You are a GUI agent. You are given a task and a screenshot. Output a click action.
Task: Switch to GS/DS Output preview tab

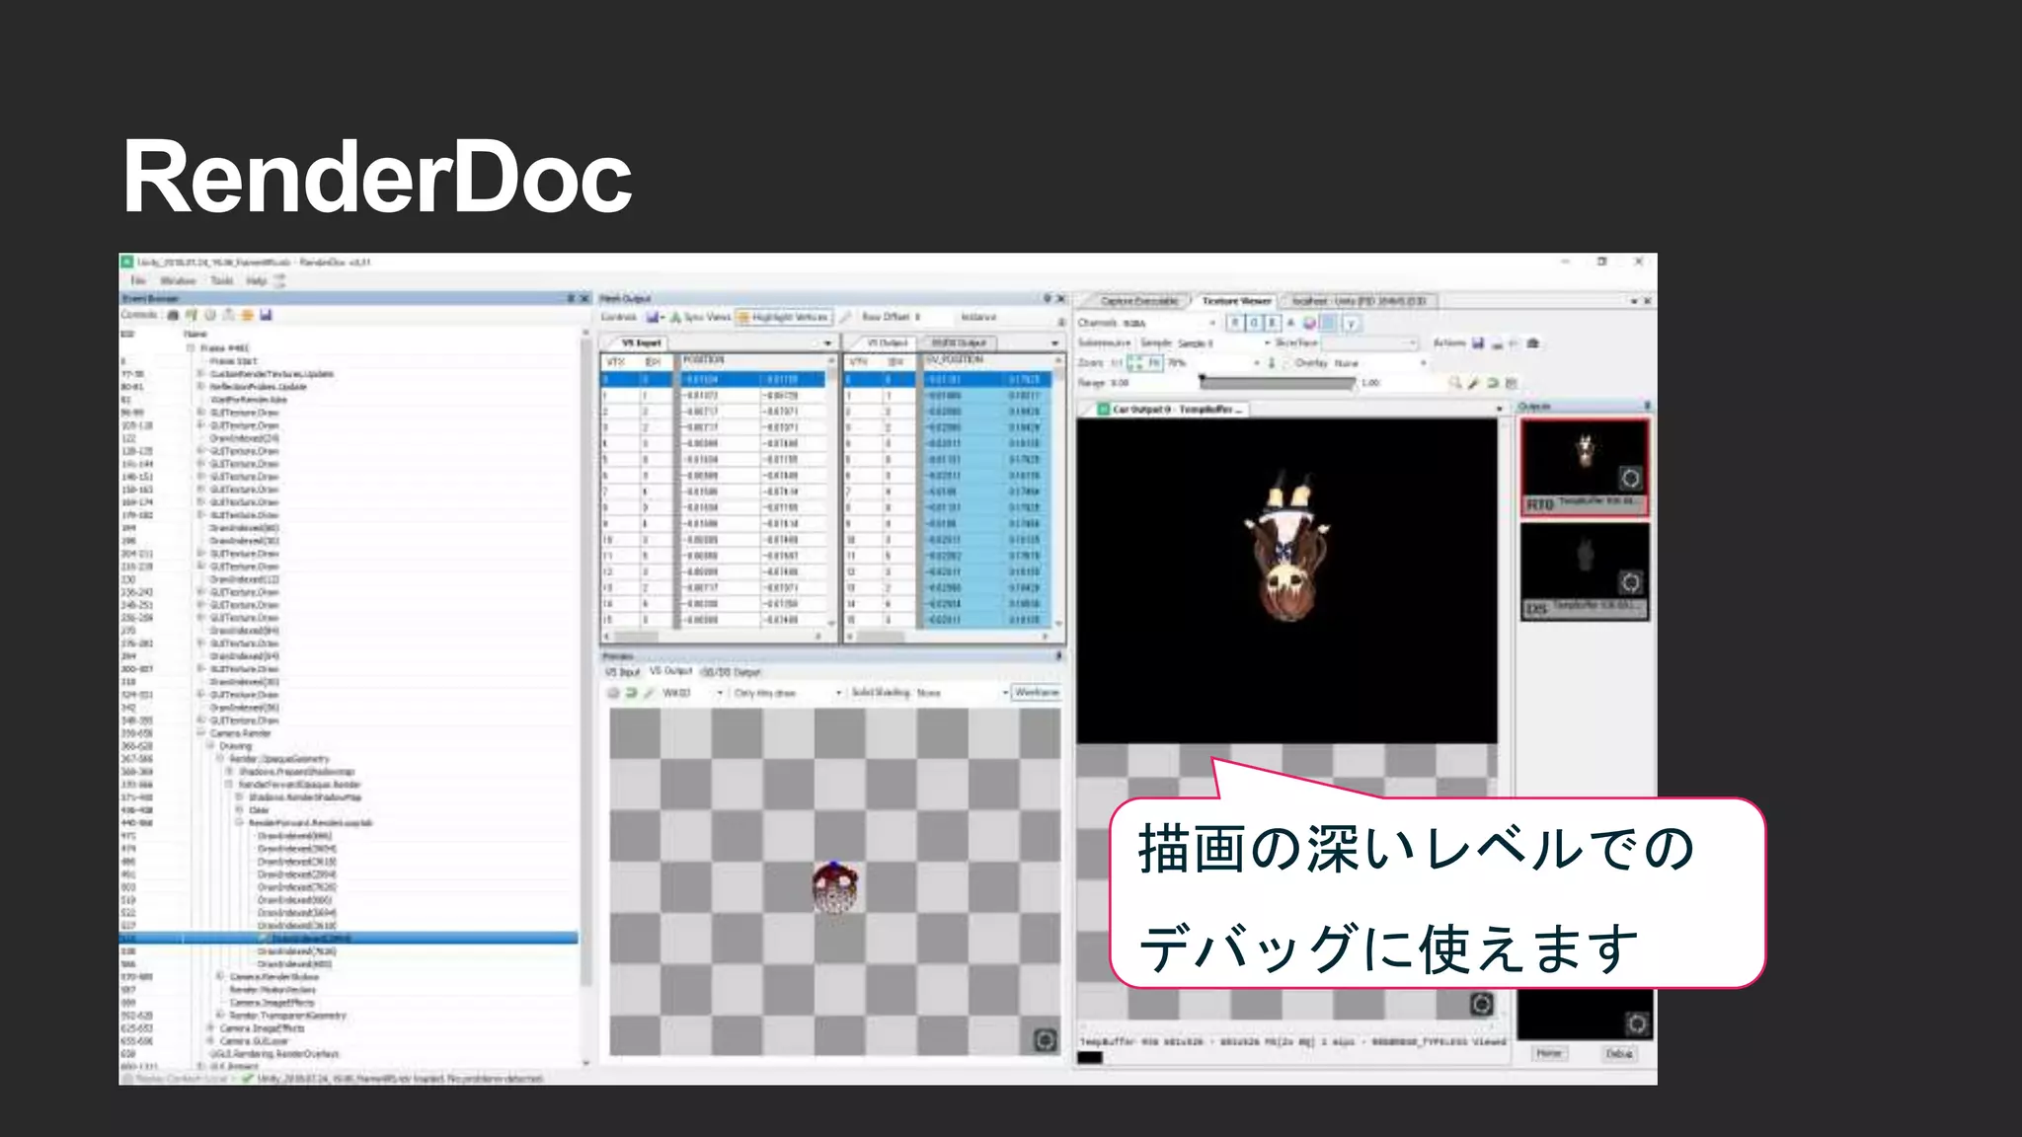[x=731, y=672]
